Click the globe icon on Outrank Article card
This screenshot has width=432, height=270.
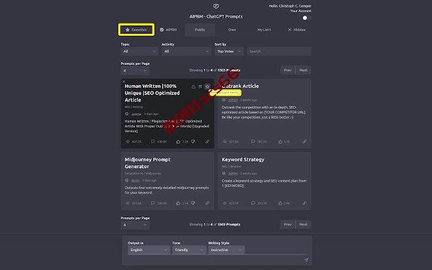pos(223,100)
